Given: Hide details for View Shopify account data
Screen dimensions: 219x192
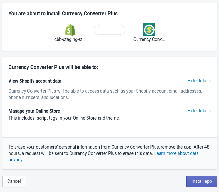Looking at the screenshot, I should (x=199, y=81).
